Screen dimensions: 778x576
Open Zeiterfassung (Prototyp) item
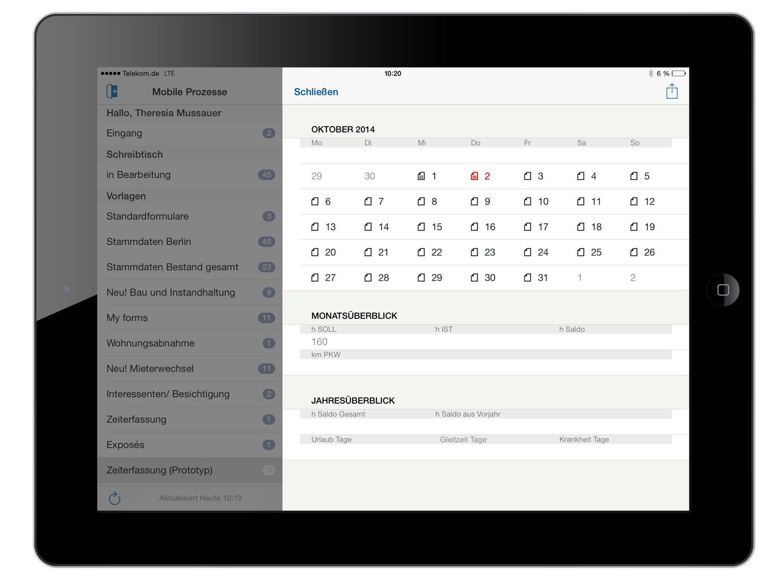189,471
